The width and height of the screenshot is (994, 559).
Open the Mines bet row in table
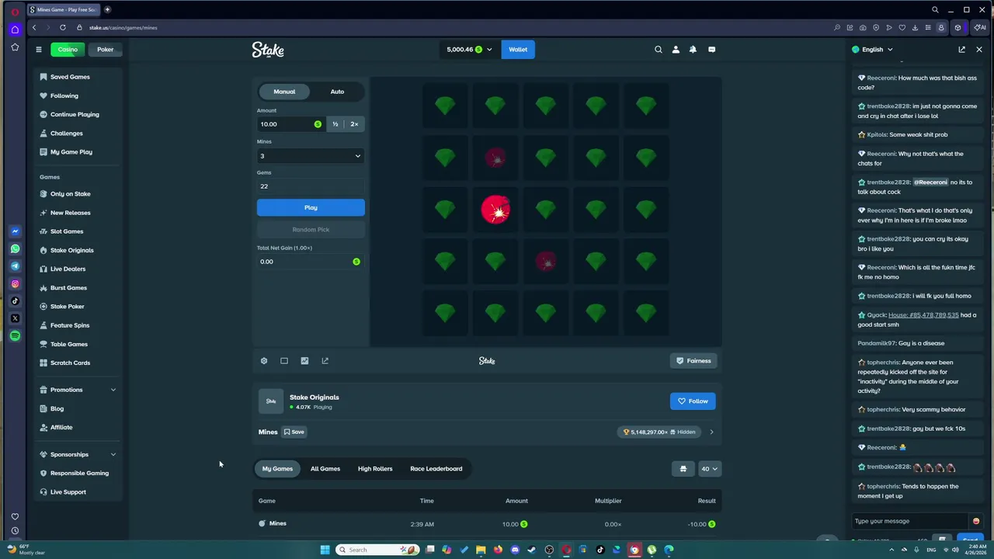tap(487, 524)
